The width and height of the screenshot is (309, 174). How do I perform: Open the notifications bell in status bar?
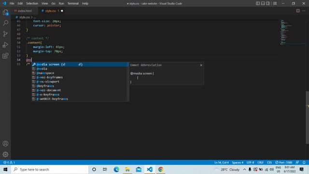pos(304,162)
